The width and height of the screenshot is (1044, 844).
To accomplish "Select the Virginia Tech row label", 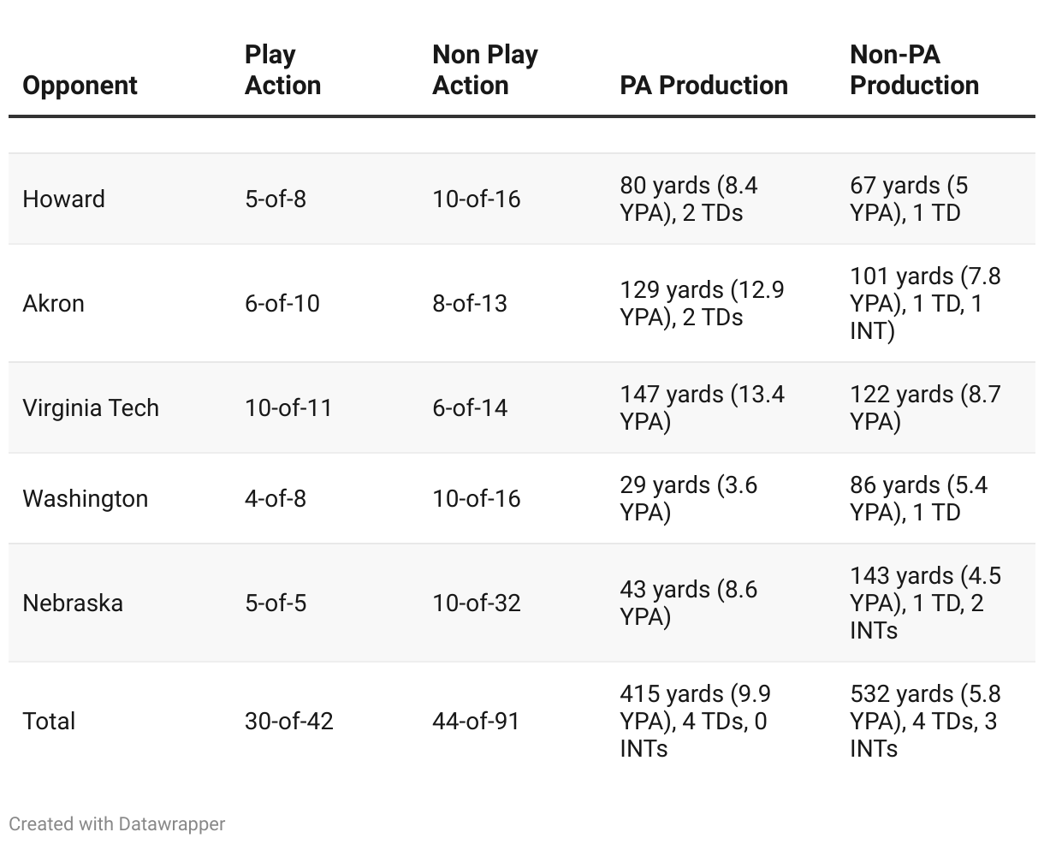I will (91, 408).
